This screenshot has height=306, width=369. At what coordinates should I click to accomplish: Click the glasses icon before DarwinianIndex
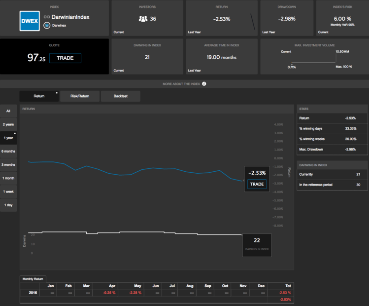pos(47,17)
